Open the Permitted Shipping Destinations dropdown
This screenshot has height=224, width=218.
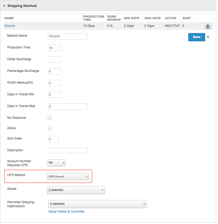click(97, 204)
